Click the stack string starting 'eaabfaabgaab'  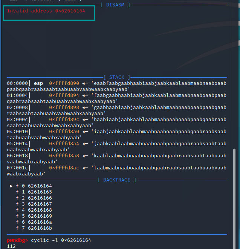[x=116, y=86]
